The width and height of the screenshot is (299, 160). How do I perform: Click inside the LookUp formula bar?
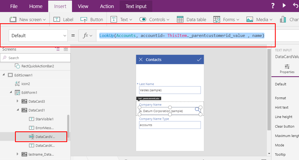tap(182, 36)
